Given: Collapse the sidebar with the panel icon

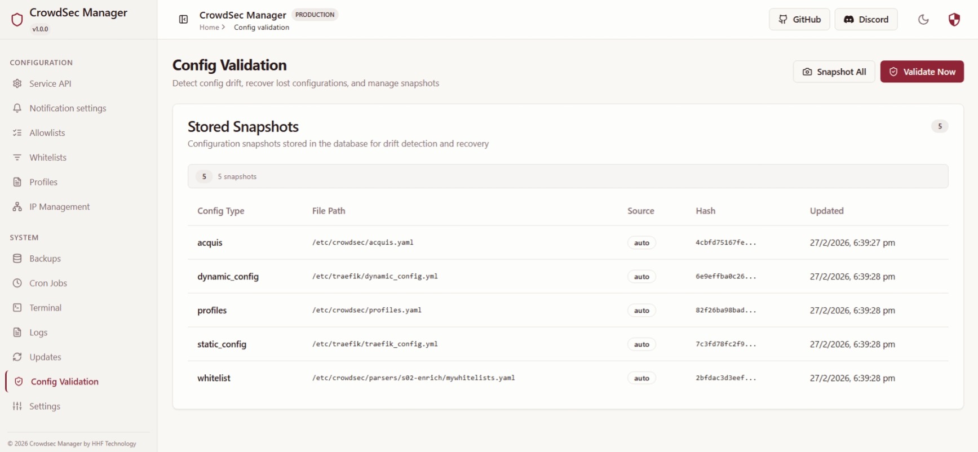Looking at the screenshot, I should (183, 20).
